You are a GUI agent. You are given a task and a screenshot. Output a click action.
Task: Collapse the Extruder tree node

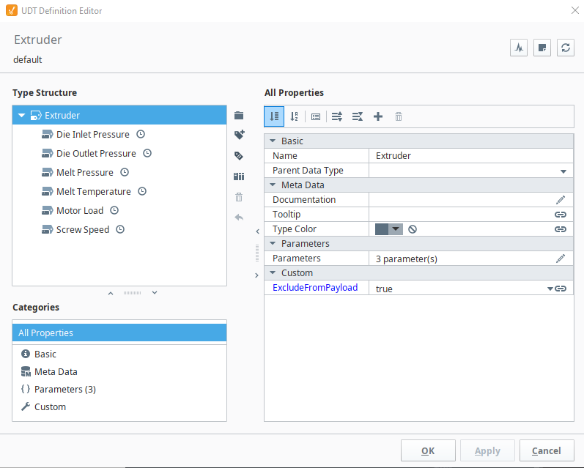click(22, 116)
